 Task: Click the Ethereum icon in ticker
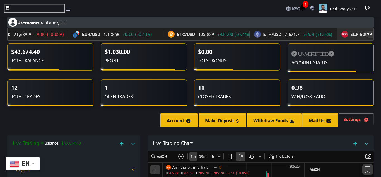(257, 35)
